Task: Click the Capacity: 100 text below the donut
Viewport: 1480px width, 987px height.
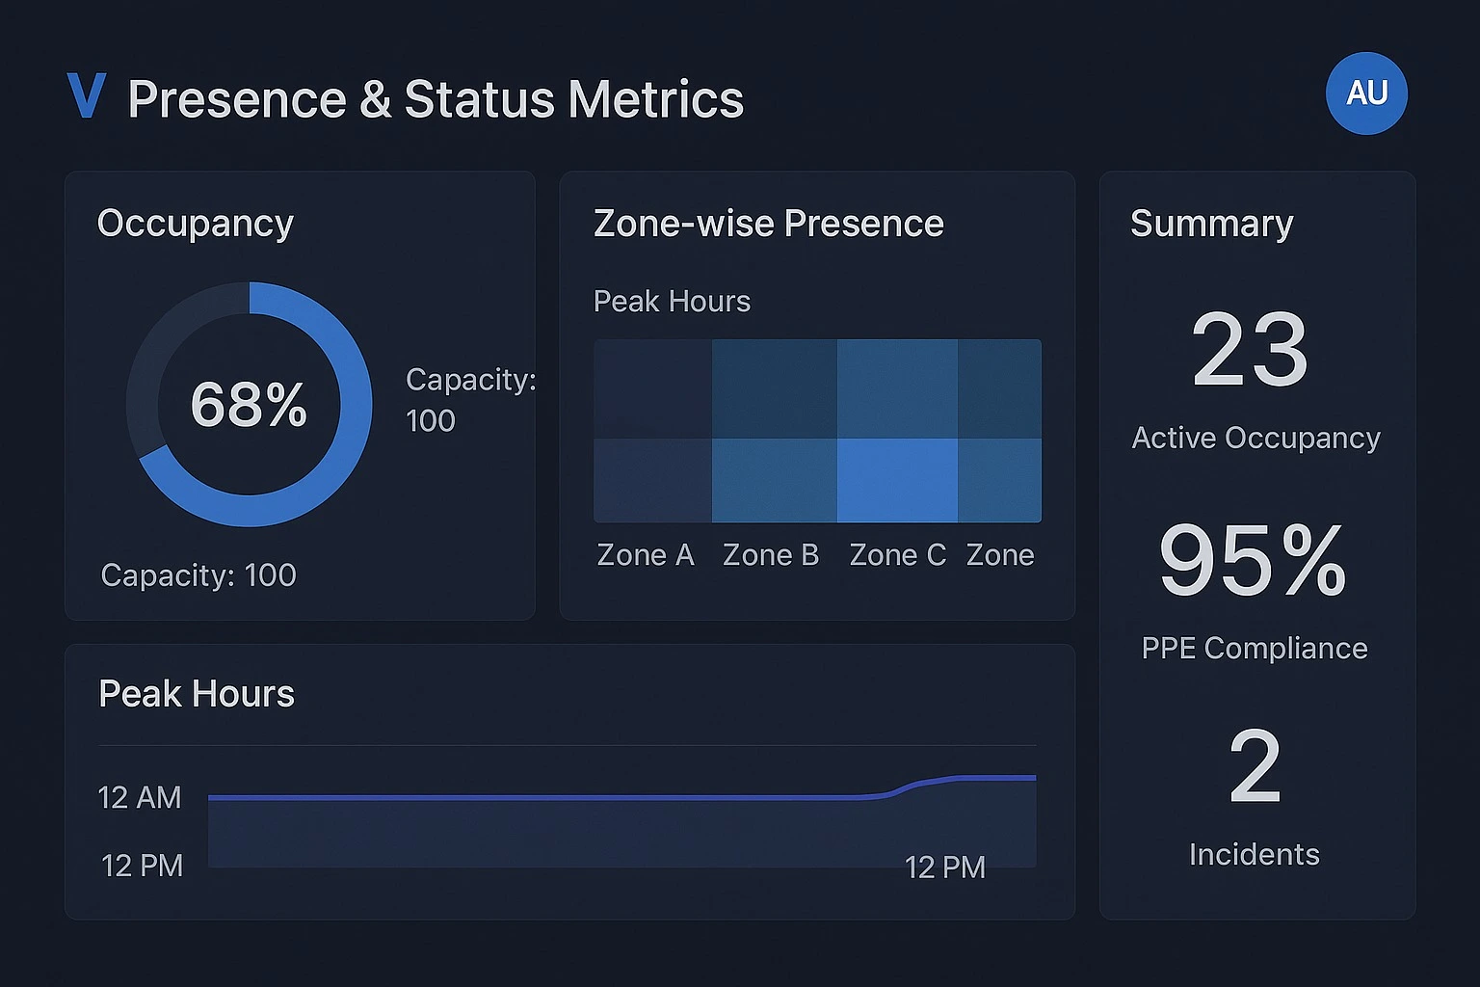Action: pos(198,575)
